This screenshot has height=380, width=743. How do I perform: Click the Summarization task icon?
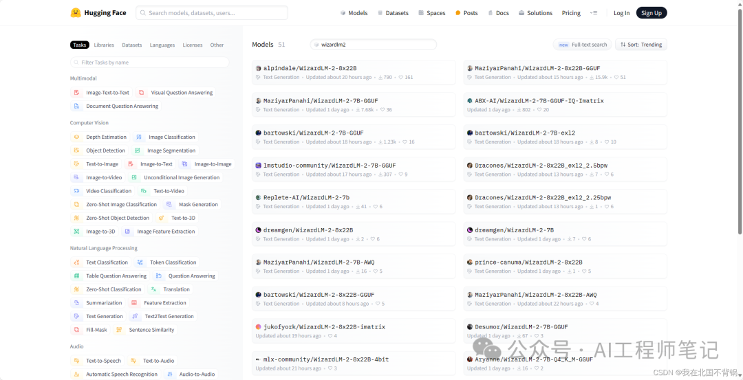77,303
